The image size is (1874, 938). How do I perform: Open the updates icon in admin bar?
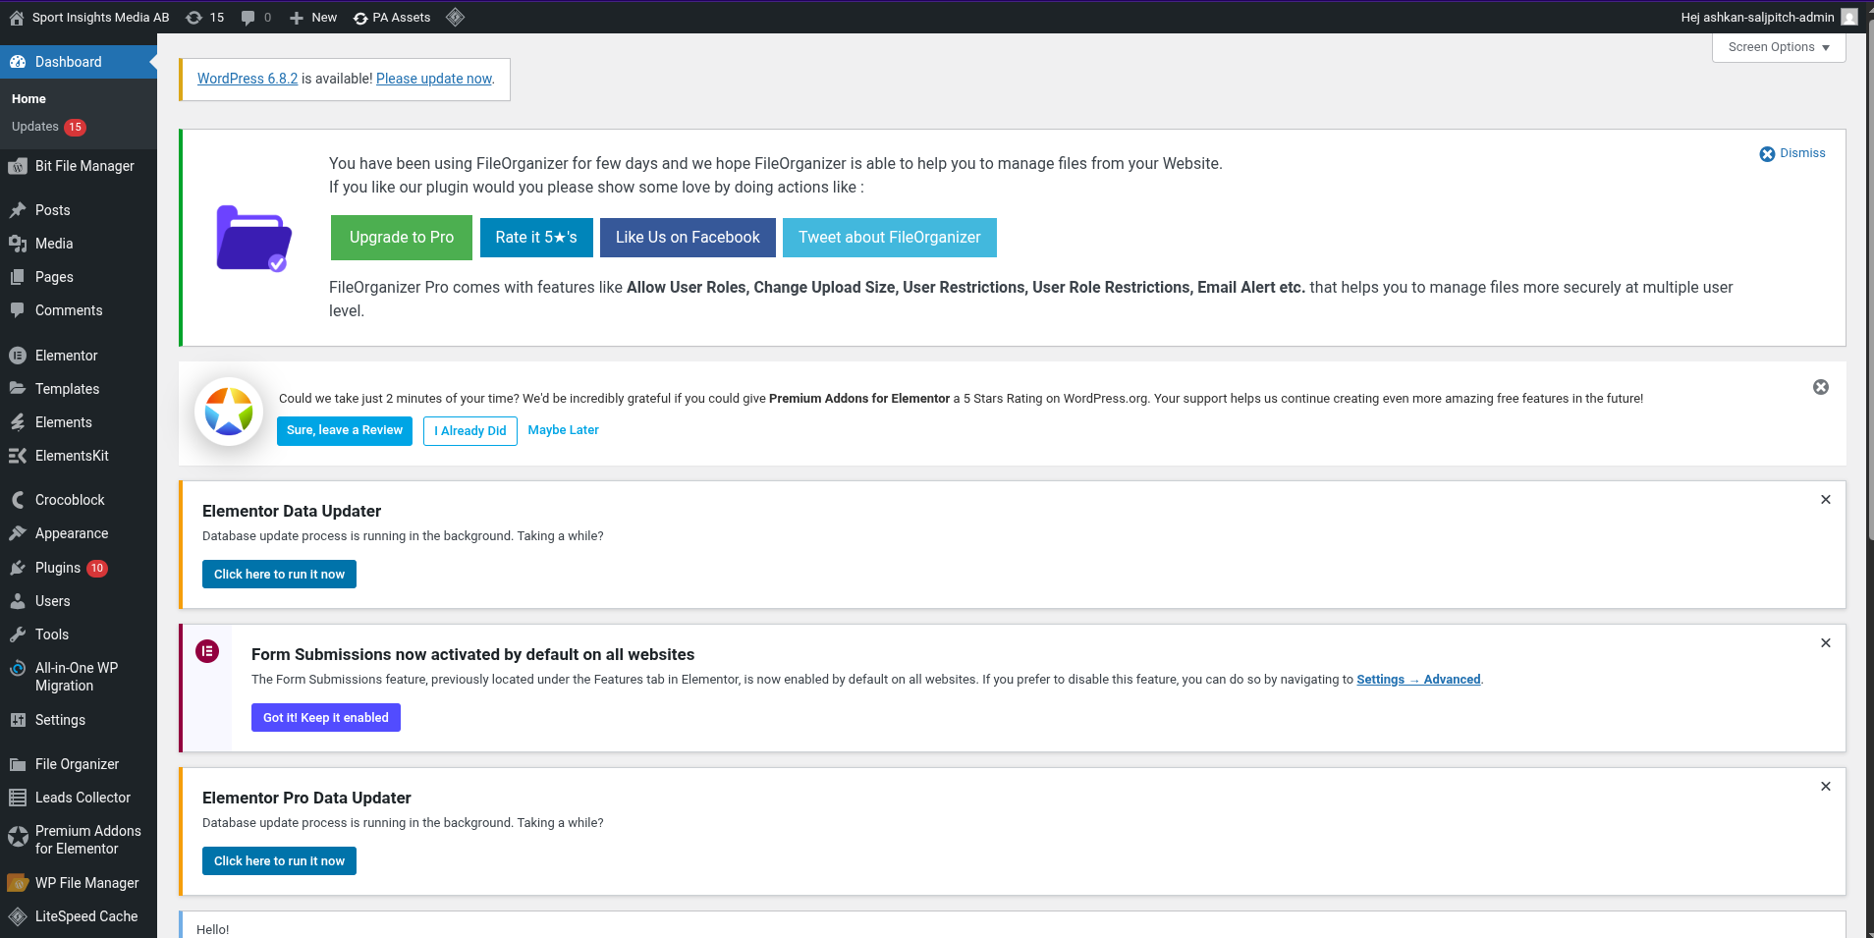pyautogui.click(x=194, y=18)
